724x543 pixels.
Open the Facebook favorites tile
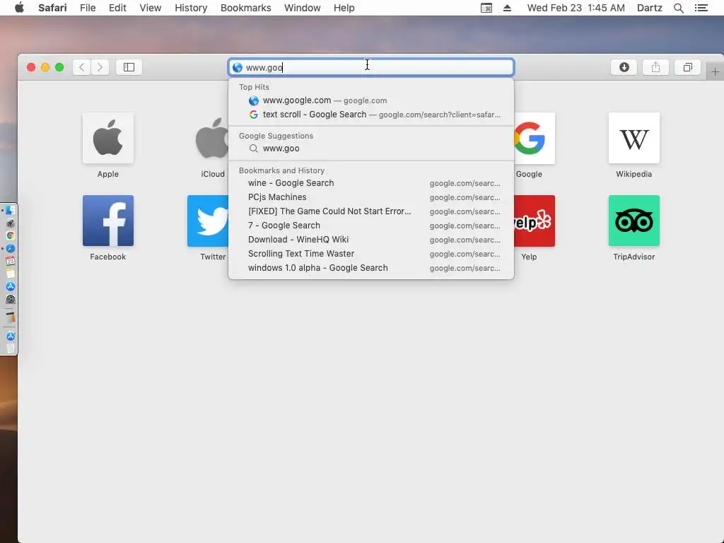(108, 221)
